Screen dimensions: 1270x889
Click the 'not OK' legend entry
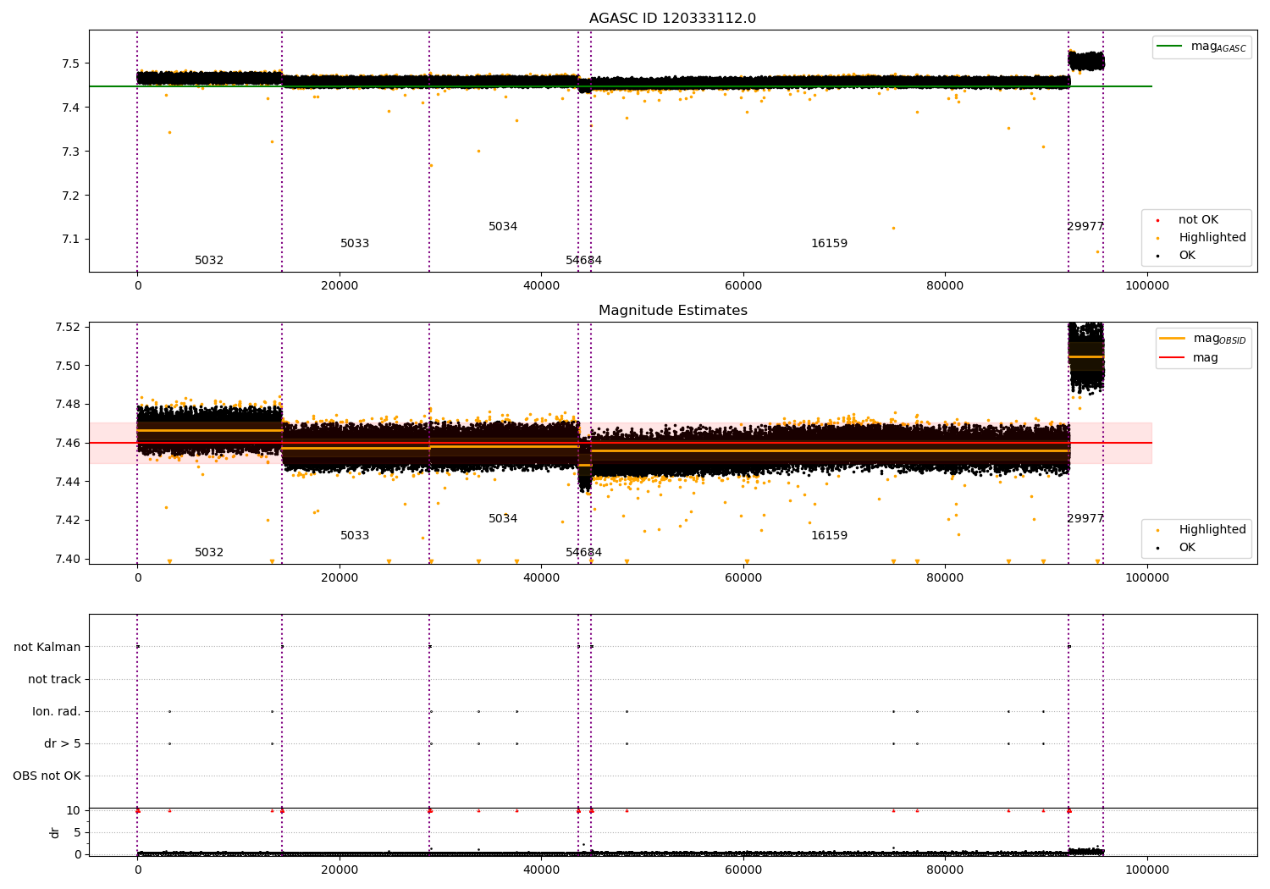click(x=1198, y=220)
